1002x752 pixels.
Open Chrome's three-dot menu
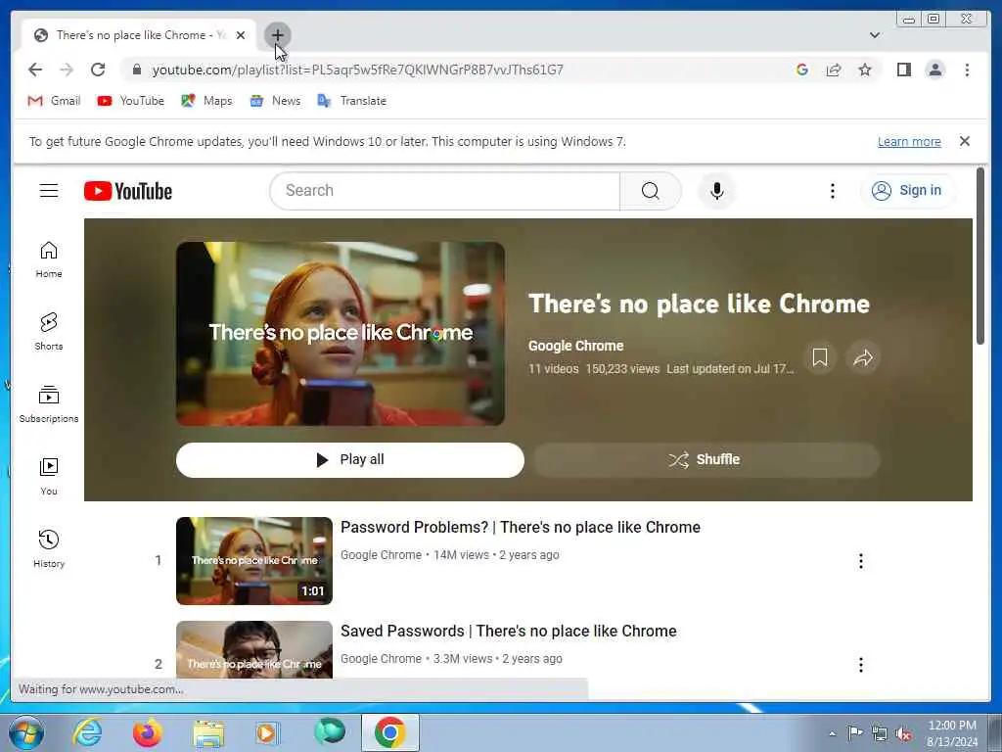click(x=967, y=70)
